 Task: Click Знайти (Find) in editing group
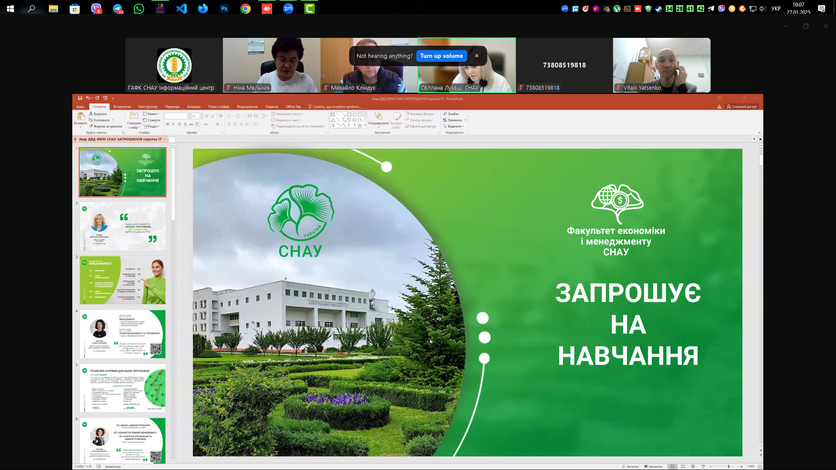451,114
